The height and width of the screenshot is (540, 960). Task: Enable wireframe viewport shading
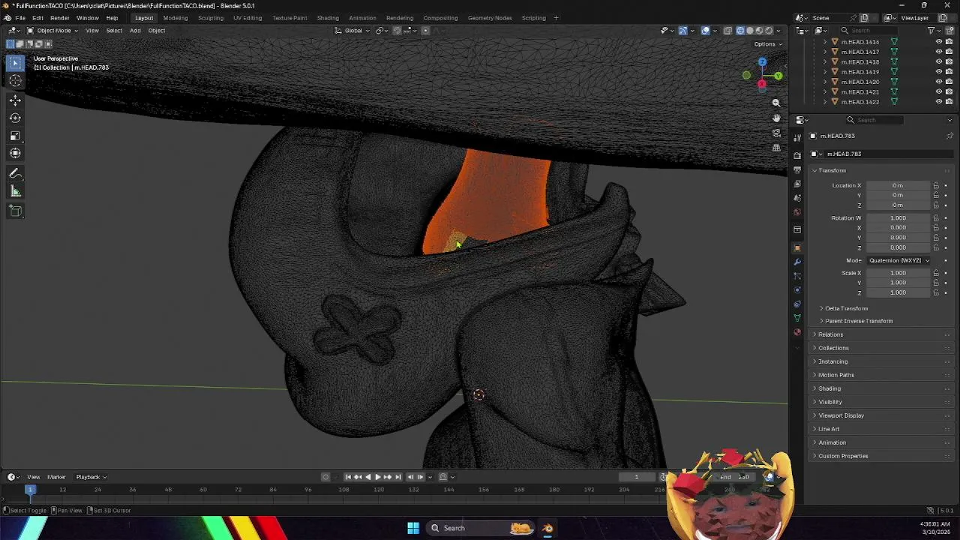pyautogui.click(x=739, y=31)
